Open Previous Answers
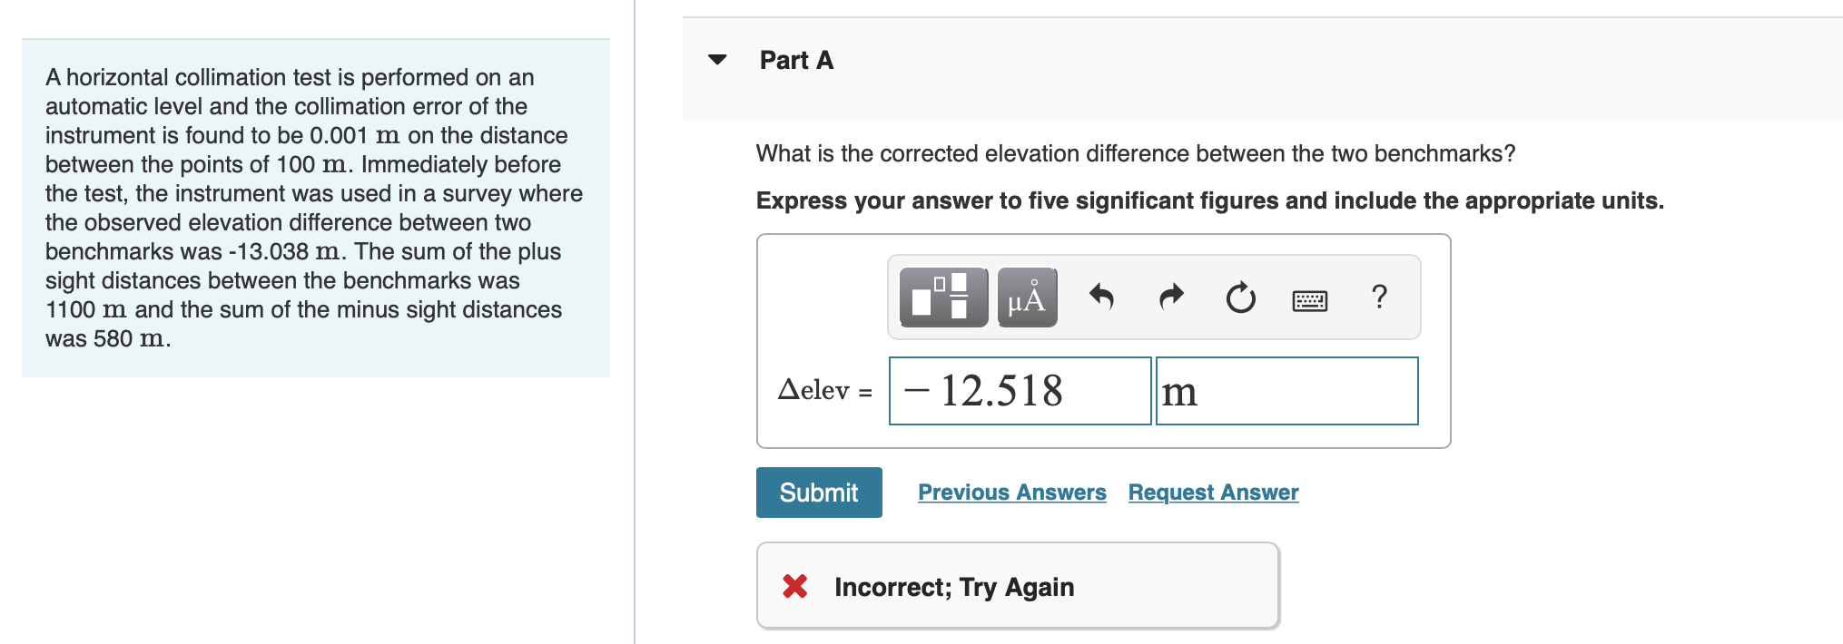 coord(1010,492)
